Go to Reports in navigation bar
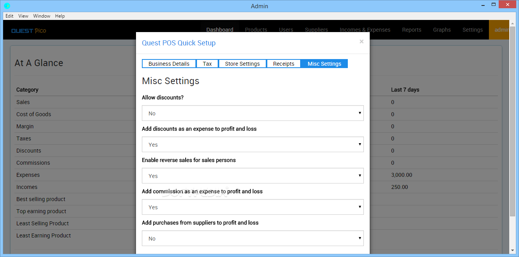519x257 pixels. pyautogui.click(x=412, y=30)
